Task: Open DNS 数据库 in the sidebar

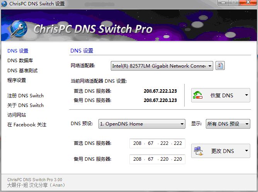Action: point(20,61)
